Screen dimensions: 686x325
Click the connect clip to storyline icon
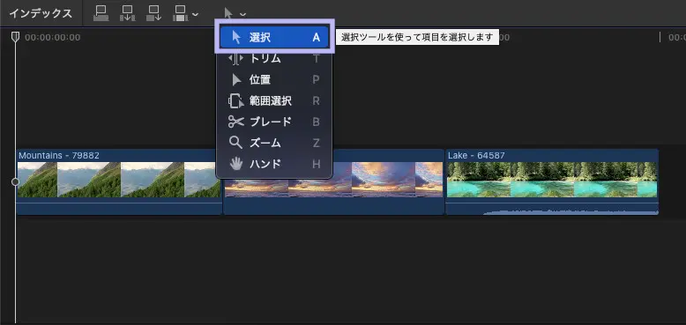point(101,13)
